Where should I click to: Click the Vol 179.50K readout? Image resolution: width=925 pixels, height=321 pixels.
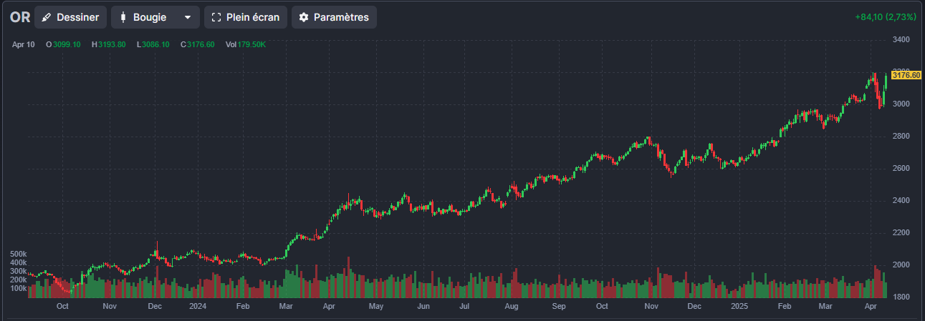coord(246,44)
